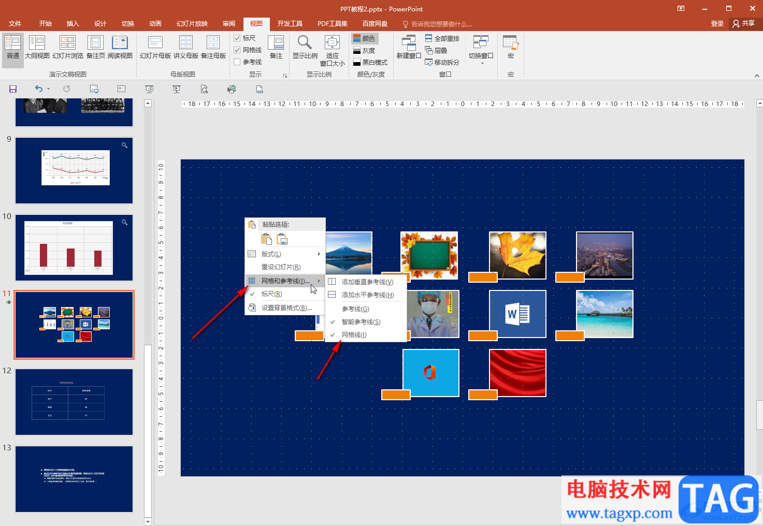Open the File (文件) tab
Screen dimensions: 763x526
click(x=15, y=24)
